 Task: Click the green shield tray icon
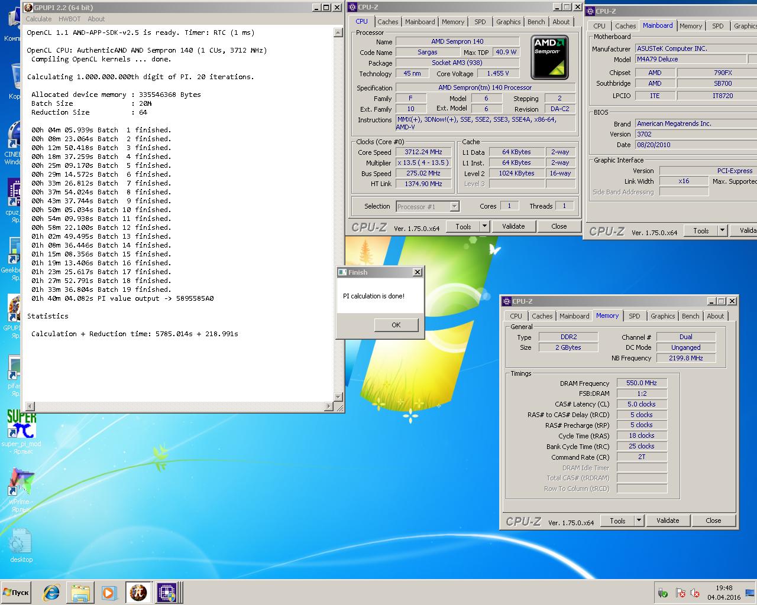(x=663, y=593)
